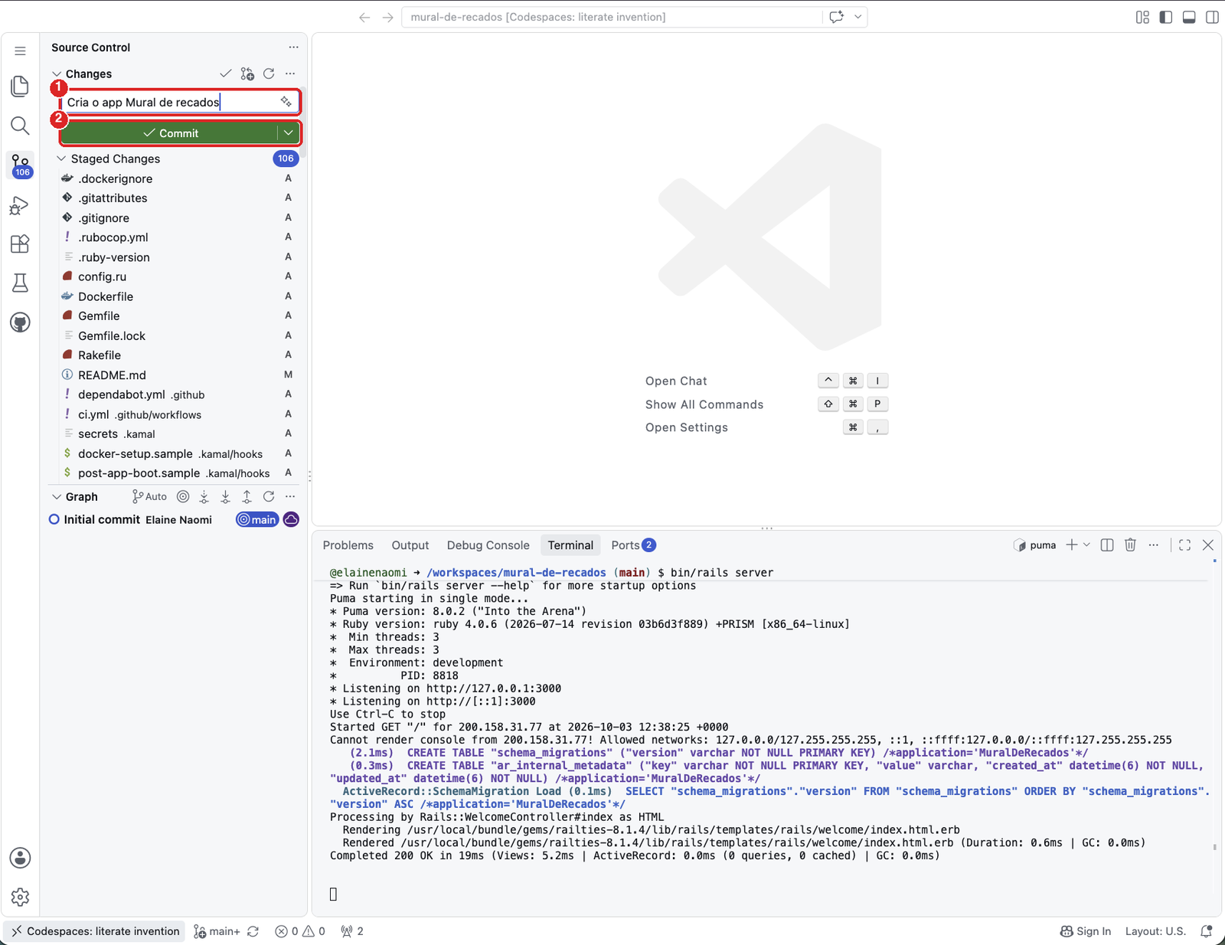The width and height of the screenshot is (1225, 945).
Task: Collapse the Changes section
Action: pyautogui.click(x=56, y=74)
